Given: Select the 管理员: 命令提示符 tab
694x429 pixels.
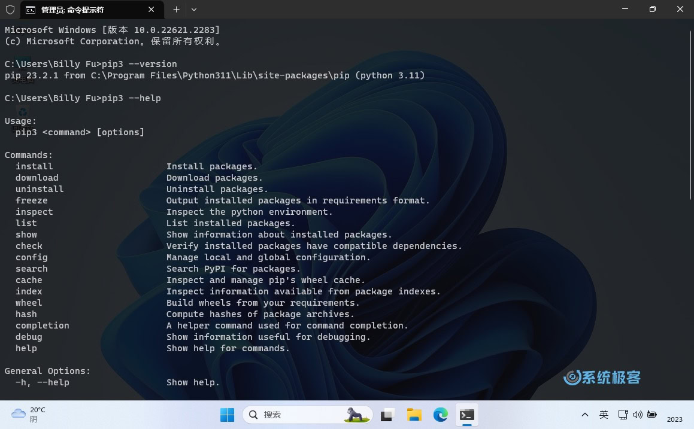Looking at the screenshot, I should coord(84,10).
